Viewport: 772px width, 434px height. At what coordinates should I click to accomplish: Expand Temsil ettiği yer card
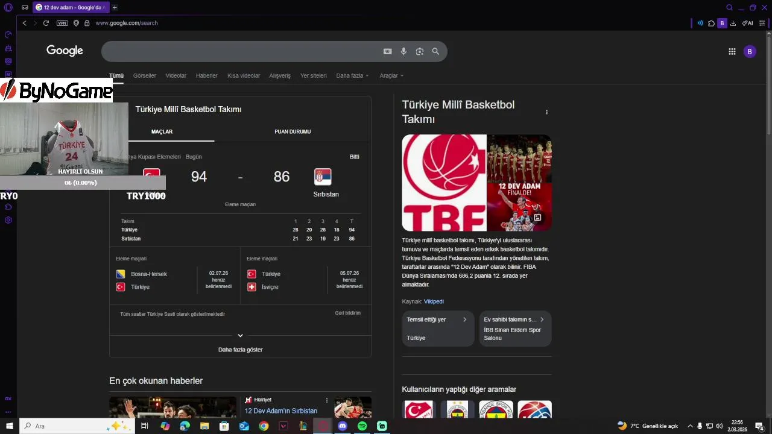point(438,329)
